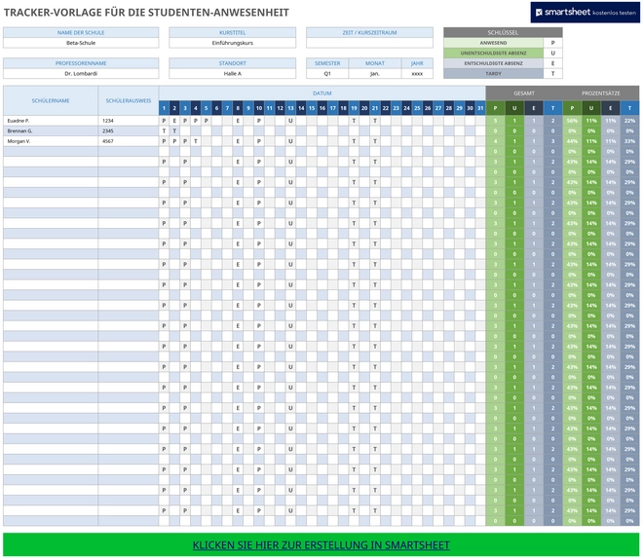Select the month value 'Jan.'
The image size is (643, 558).
[375, 74]
